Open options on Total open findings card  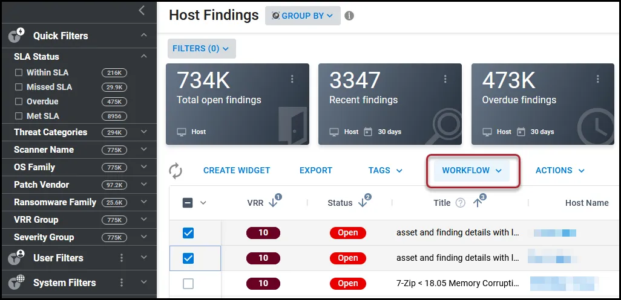[292, 79]
